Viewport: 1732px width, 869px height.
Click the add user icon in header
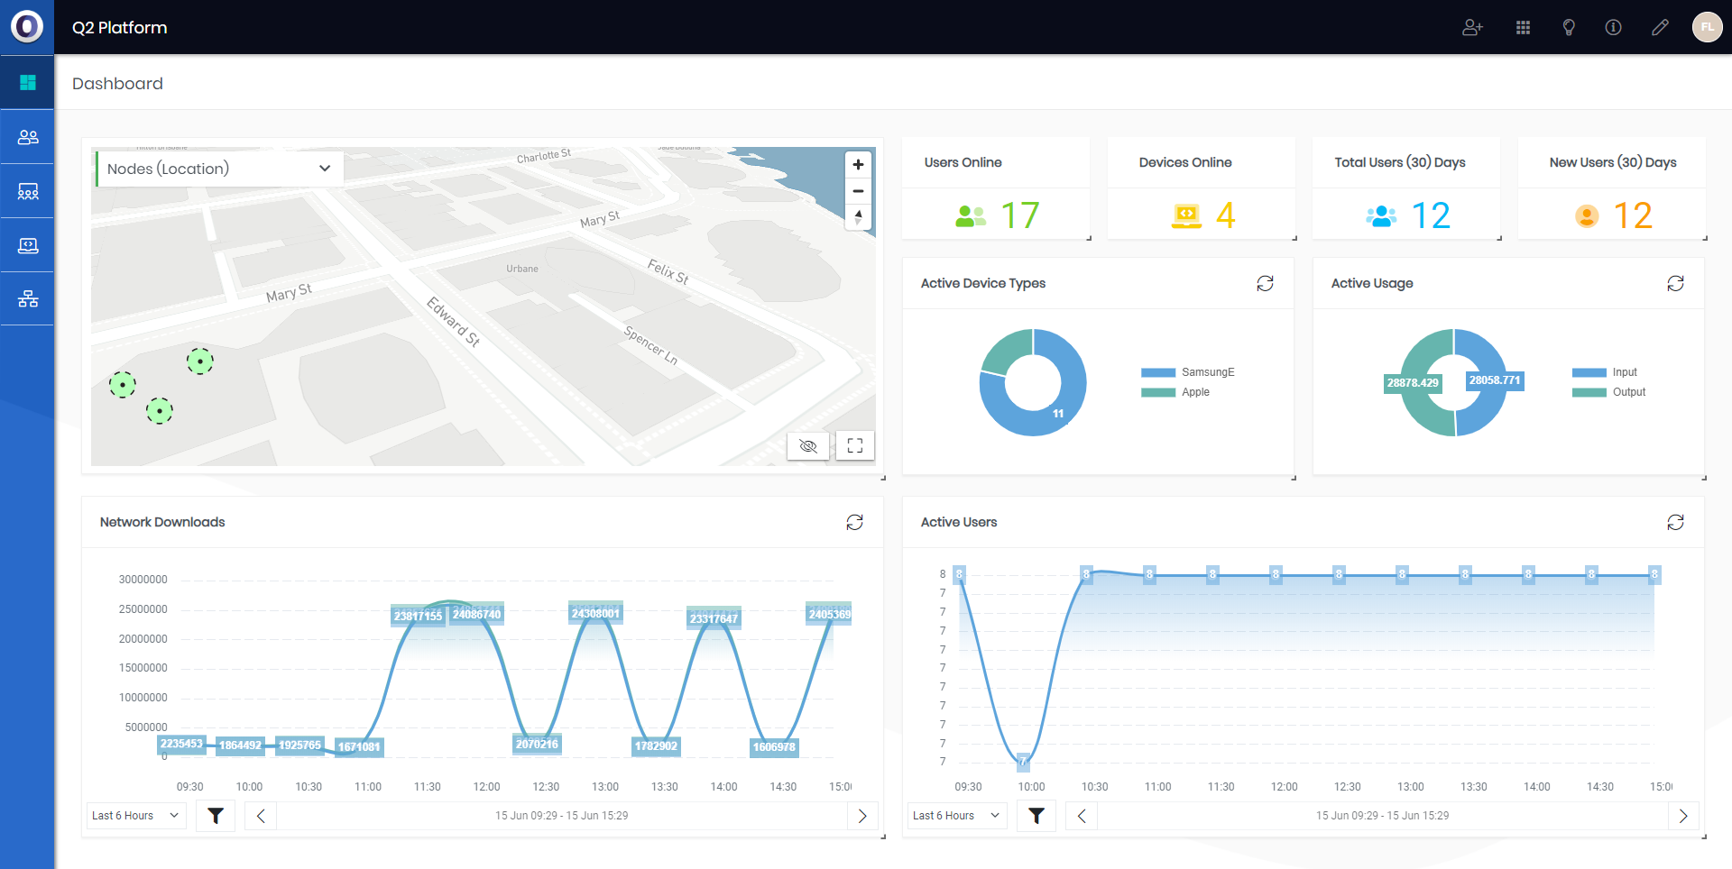click(x=1472, y=27)
